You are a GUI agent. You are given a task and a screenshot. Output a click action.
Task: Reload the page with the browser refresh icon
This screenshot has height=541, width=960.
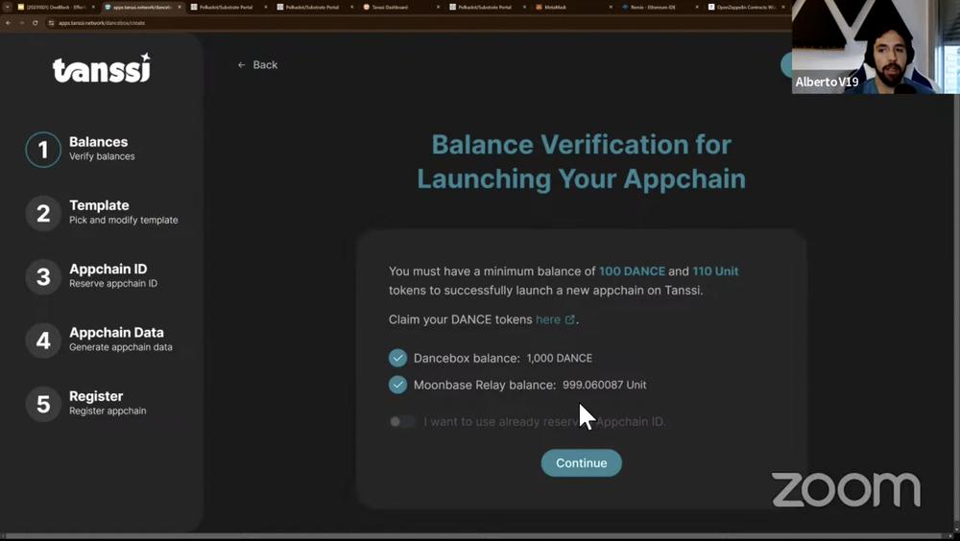point(35,23)
